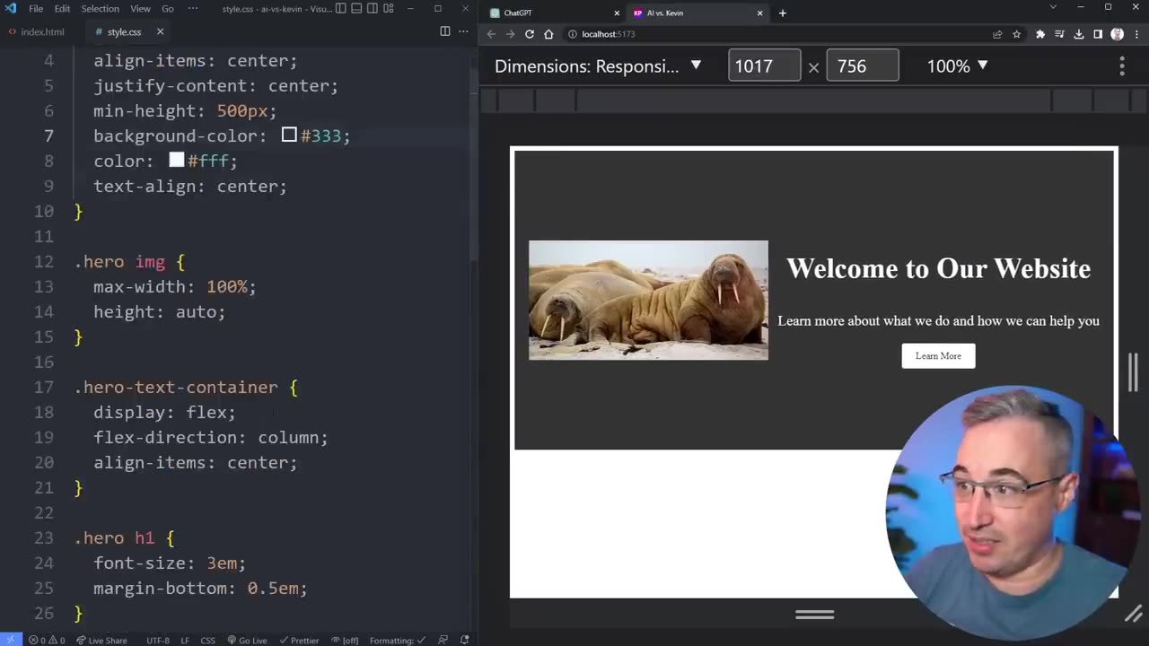The width and height of the screenshot is (1149, 646).
Task: Open the notifications bell in status bar
Action: [464, 640]
